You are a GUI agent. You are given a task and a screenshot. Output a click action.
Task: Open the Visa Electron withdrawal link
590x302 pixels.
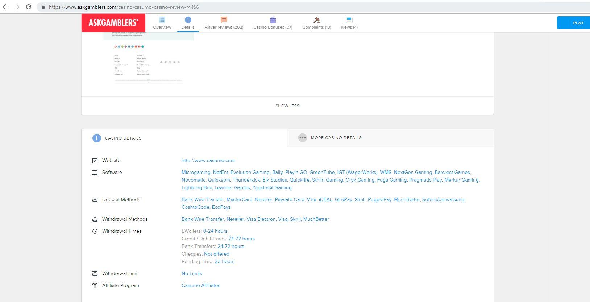(261, 219)
